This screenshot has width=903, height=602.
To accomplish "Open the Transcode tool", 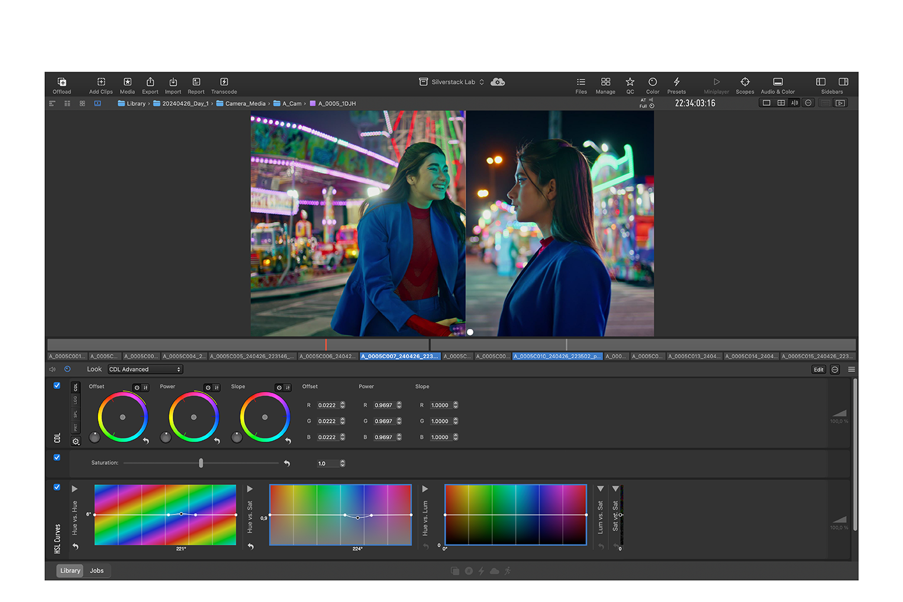I will click(x=224, y=82).
